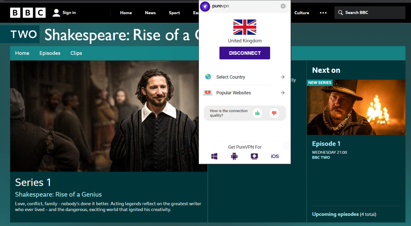Get PureVPN for Windows

214,156
